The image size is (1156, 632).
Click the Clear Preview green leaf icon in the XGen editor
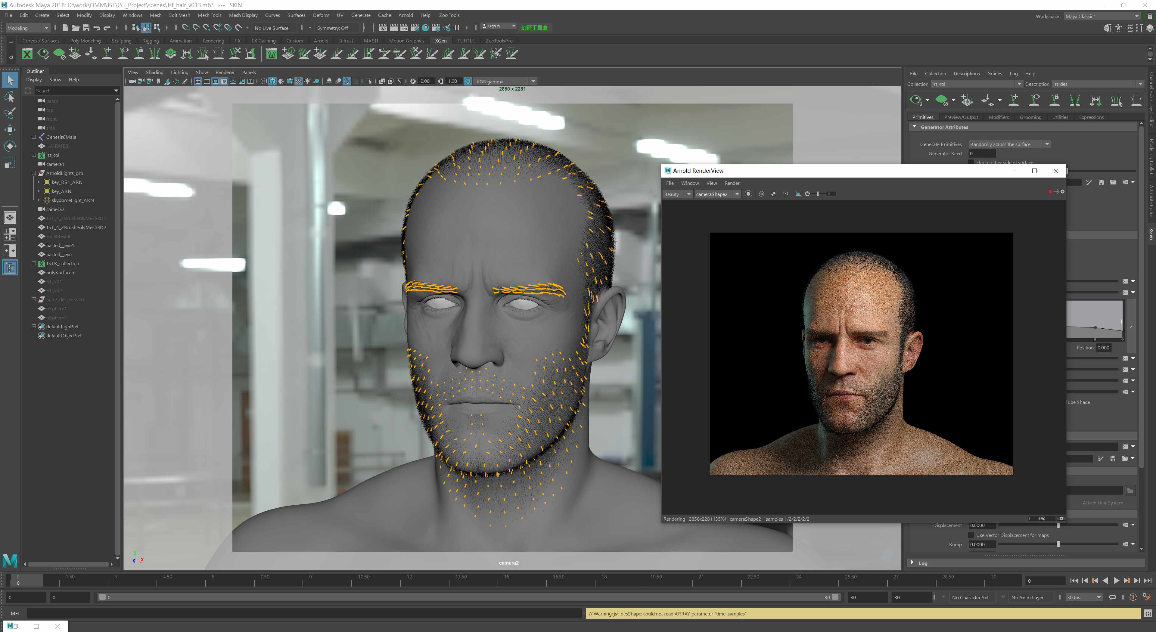(x=942, y=100)
